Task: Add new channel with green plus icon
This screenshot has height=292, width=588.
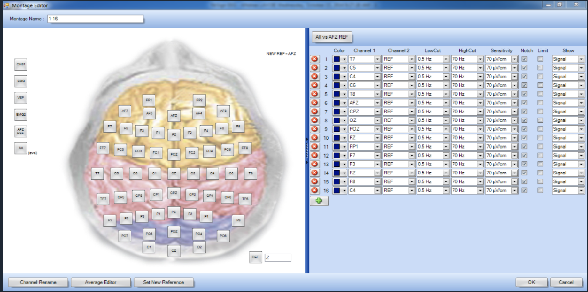Action: point(319,201)
